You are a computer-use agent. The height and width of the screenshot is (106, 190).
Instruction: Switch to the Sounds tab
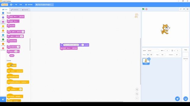point(25,10)
